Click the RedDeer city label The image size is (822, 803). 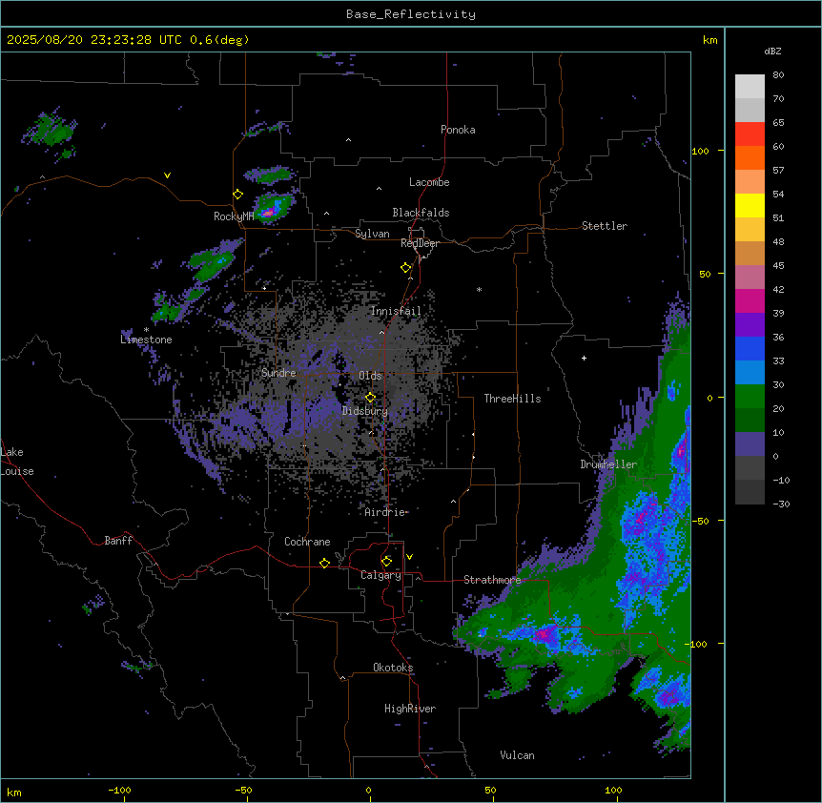tap(420, 243)
